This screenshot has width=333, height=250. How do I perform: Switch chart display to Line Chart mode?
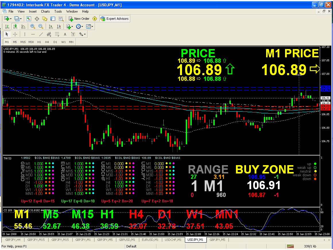pos(23,26)
